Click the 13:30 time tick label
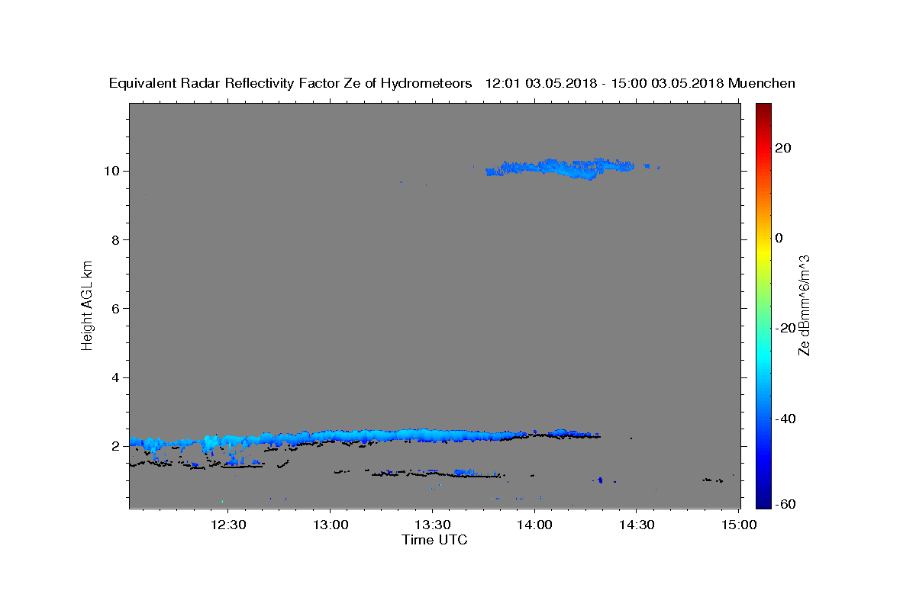Screen dimensions: 916x610 click(432, 525)
